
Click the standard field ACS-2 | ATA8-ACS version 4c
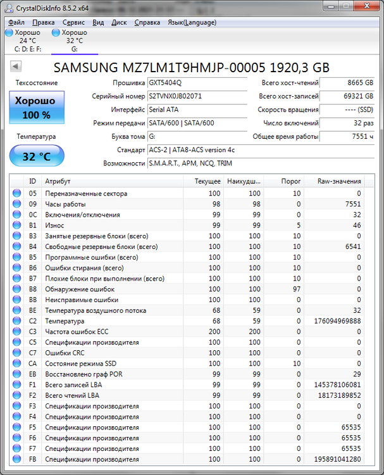click(x=261, y=150)
